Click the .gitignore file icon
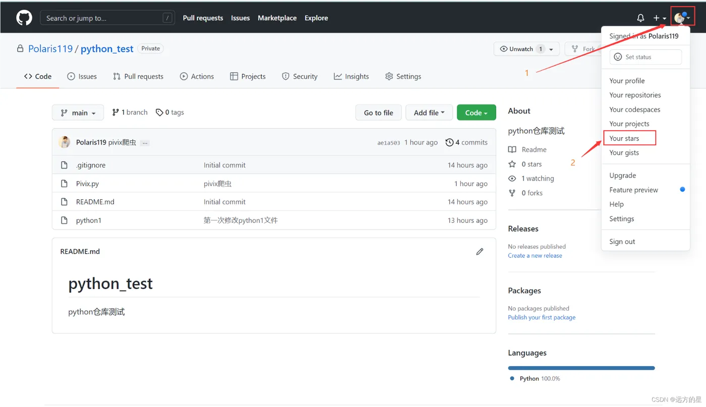Viewport: 706px width, 407px height. pyautogui.click(x=64, y=165)
